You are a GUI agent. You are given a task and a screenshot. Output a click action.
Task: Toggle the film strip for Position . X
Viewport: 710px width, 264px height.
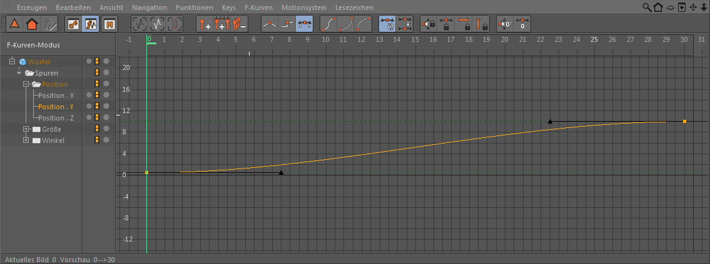(97, 95)
